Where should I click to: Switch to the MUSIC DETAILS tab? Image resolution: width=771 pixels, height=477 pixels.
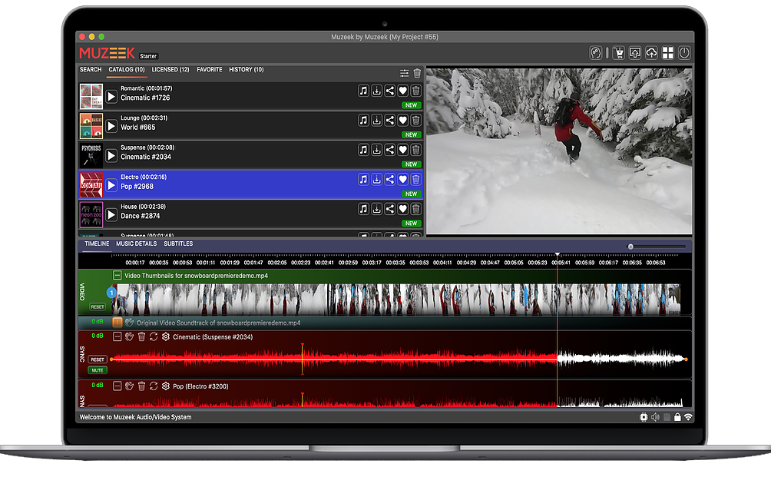(x=136, y=243)
